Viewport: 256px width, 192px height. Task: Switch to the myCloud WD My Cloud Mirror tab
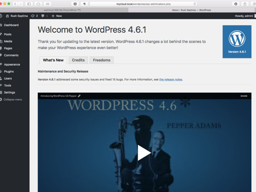pos(62,10)
